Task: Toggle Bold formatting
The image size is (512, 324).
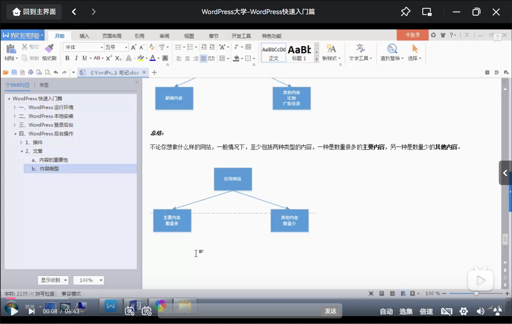Action: click(67, 58)
